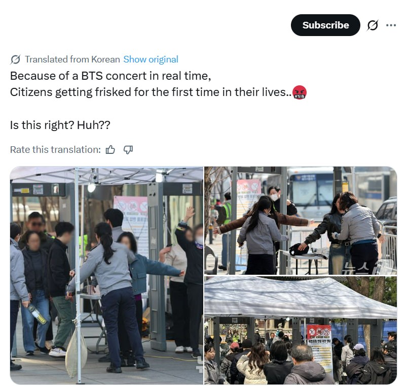The width and height of the screenshot is (408, 387).
Task: Click the Grok translation icon beside Translated
Action: click(x=15, y=59)
